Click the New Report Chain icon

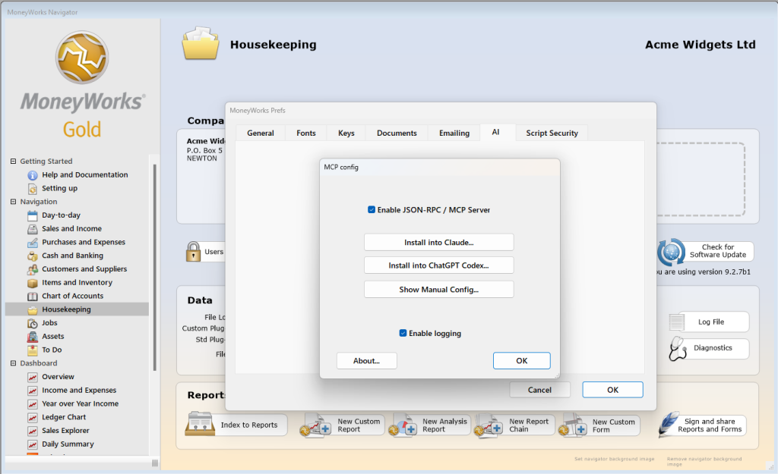[x=489, y=425]
